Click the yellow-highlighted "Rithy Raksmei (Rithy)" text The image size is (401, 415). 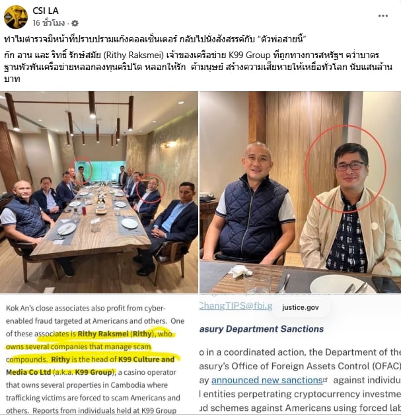click(x=115, y=334)
